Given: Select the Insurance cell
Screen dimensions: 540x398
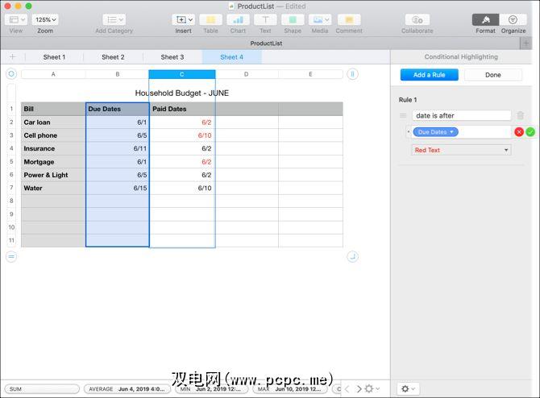Looking at the screenshot, I should [53, 148].
